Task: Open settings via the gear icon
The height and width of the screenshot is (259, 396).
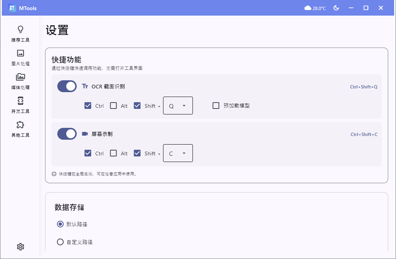Action: tap(20, 247)
